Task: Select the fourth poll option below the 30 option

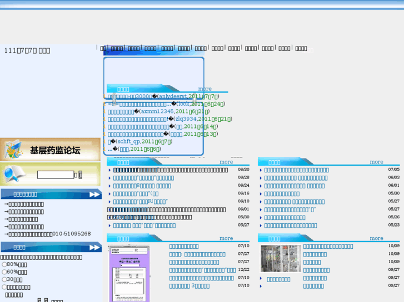Action: tap(4, 287)
